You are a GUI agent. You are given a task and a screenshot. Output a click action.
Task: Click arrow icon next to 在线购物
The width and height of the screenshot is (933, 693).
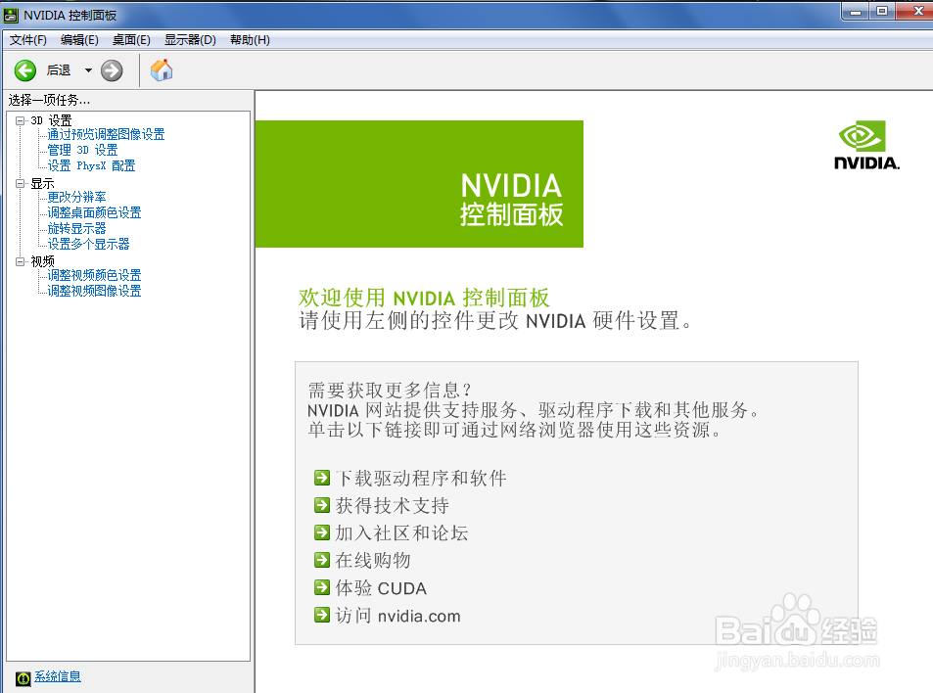click(x=322, y=560)
